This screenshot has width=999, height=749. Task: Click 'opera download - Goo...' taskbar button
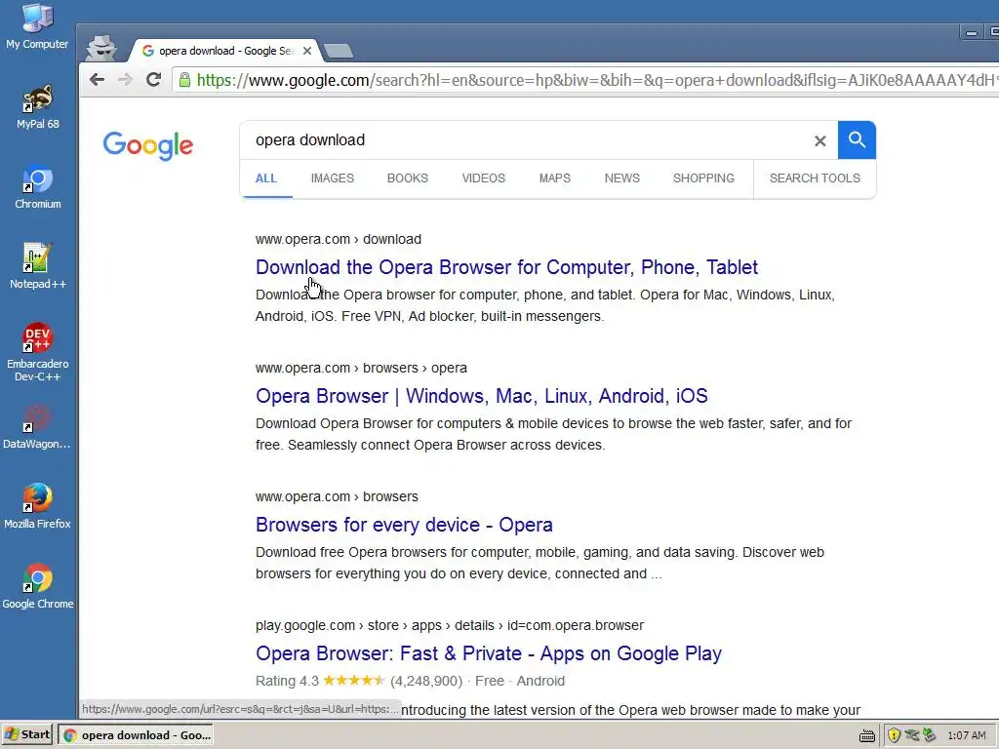coord(136,735)
